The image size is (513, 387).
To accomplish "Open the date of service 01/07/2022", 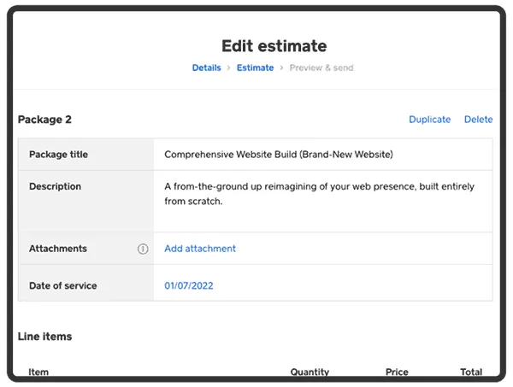I will 189,285.
